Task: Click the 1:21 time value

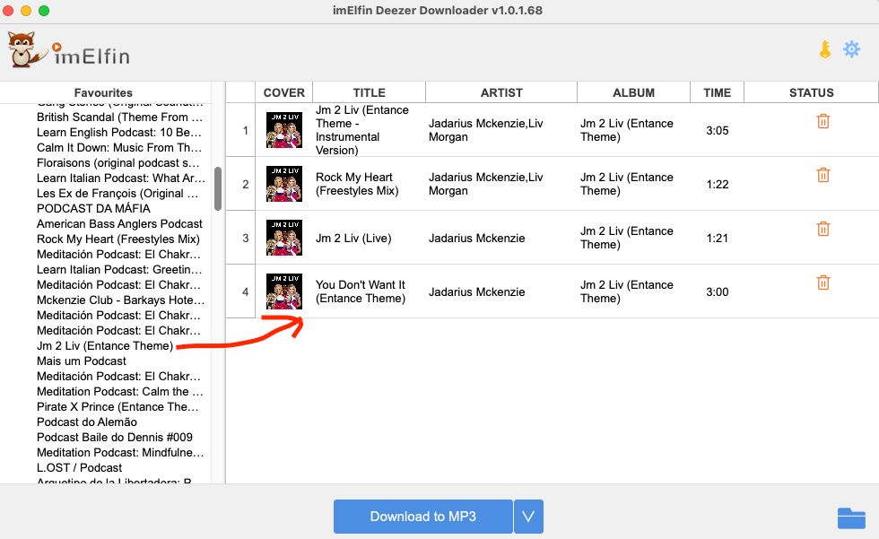Action: [x=718, y=239]
